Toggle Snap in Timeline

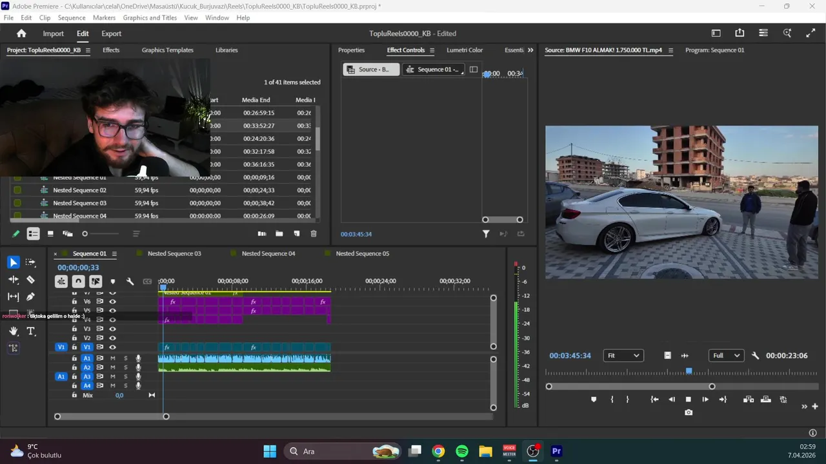coord(78,282)
